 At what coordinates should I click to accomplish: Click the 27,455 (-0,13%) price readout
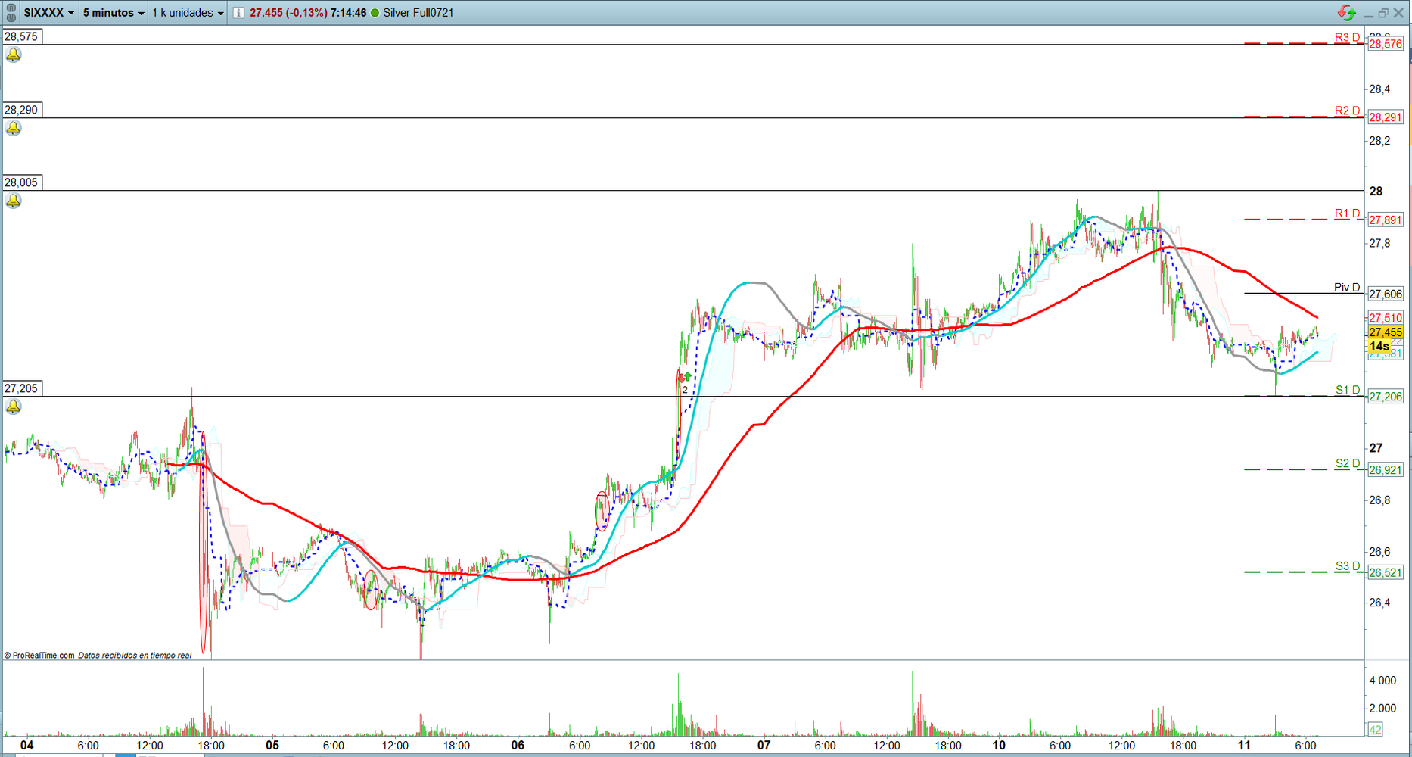(288, 13)
